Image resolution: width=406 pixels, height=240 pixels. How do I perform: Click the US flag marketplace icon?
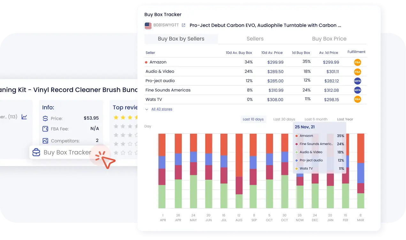[x=148, y=26]
